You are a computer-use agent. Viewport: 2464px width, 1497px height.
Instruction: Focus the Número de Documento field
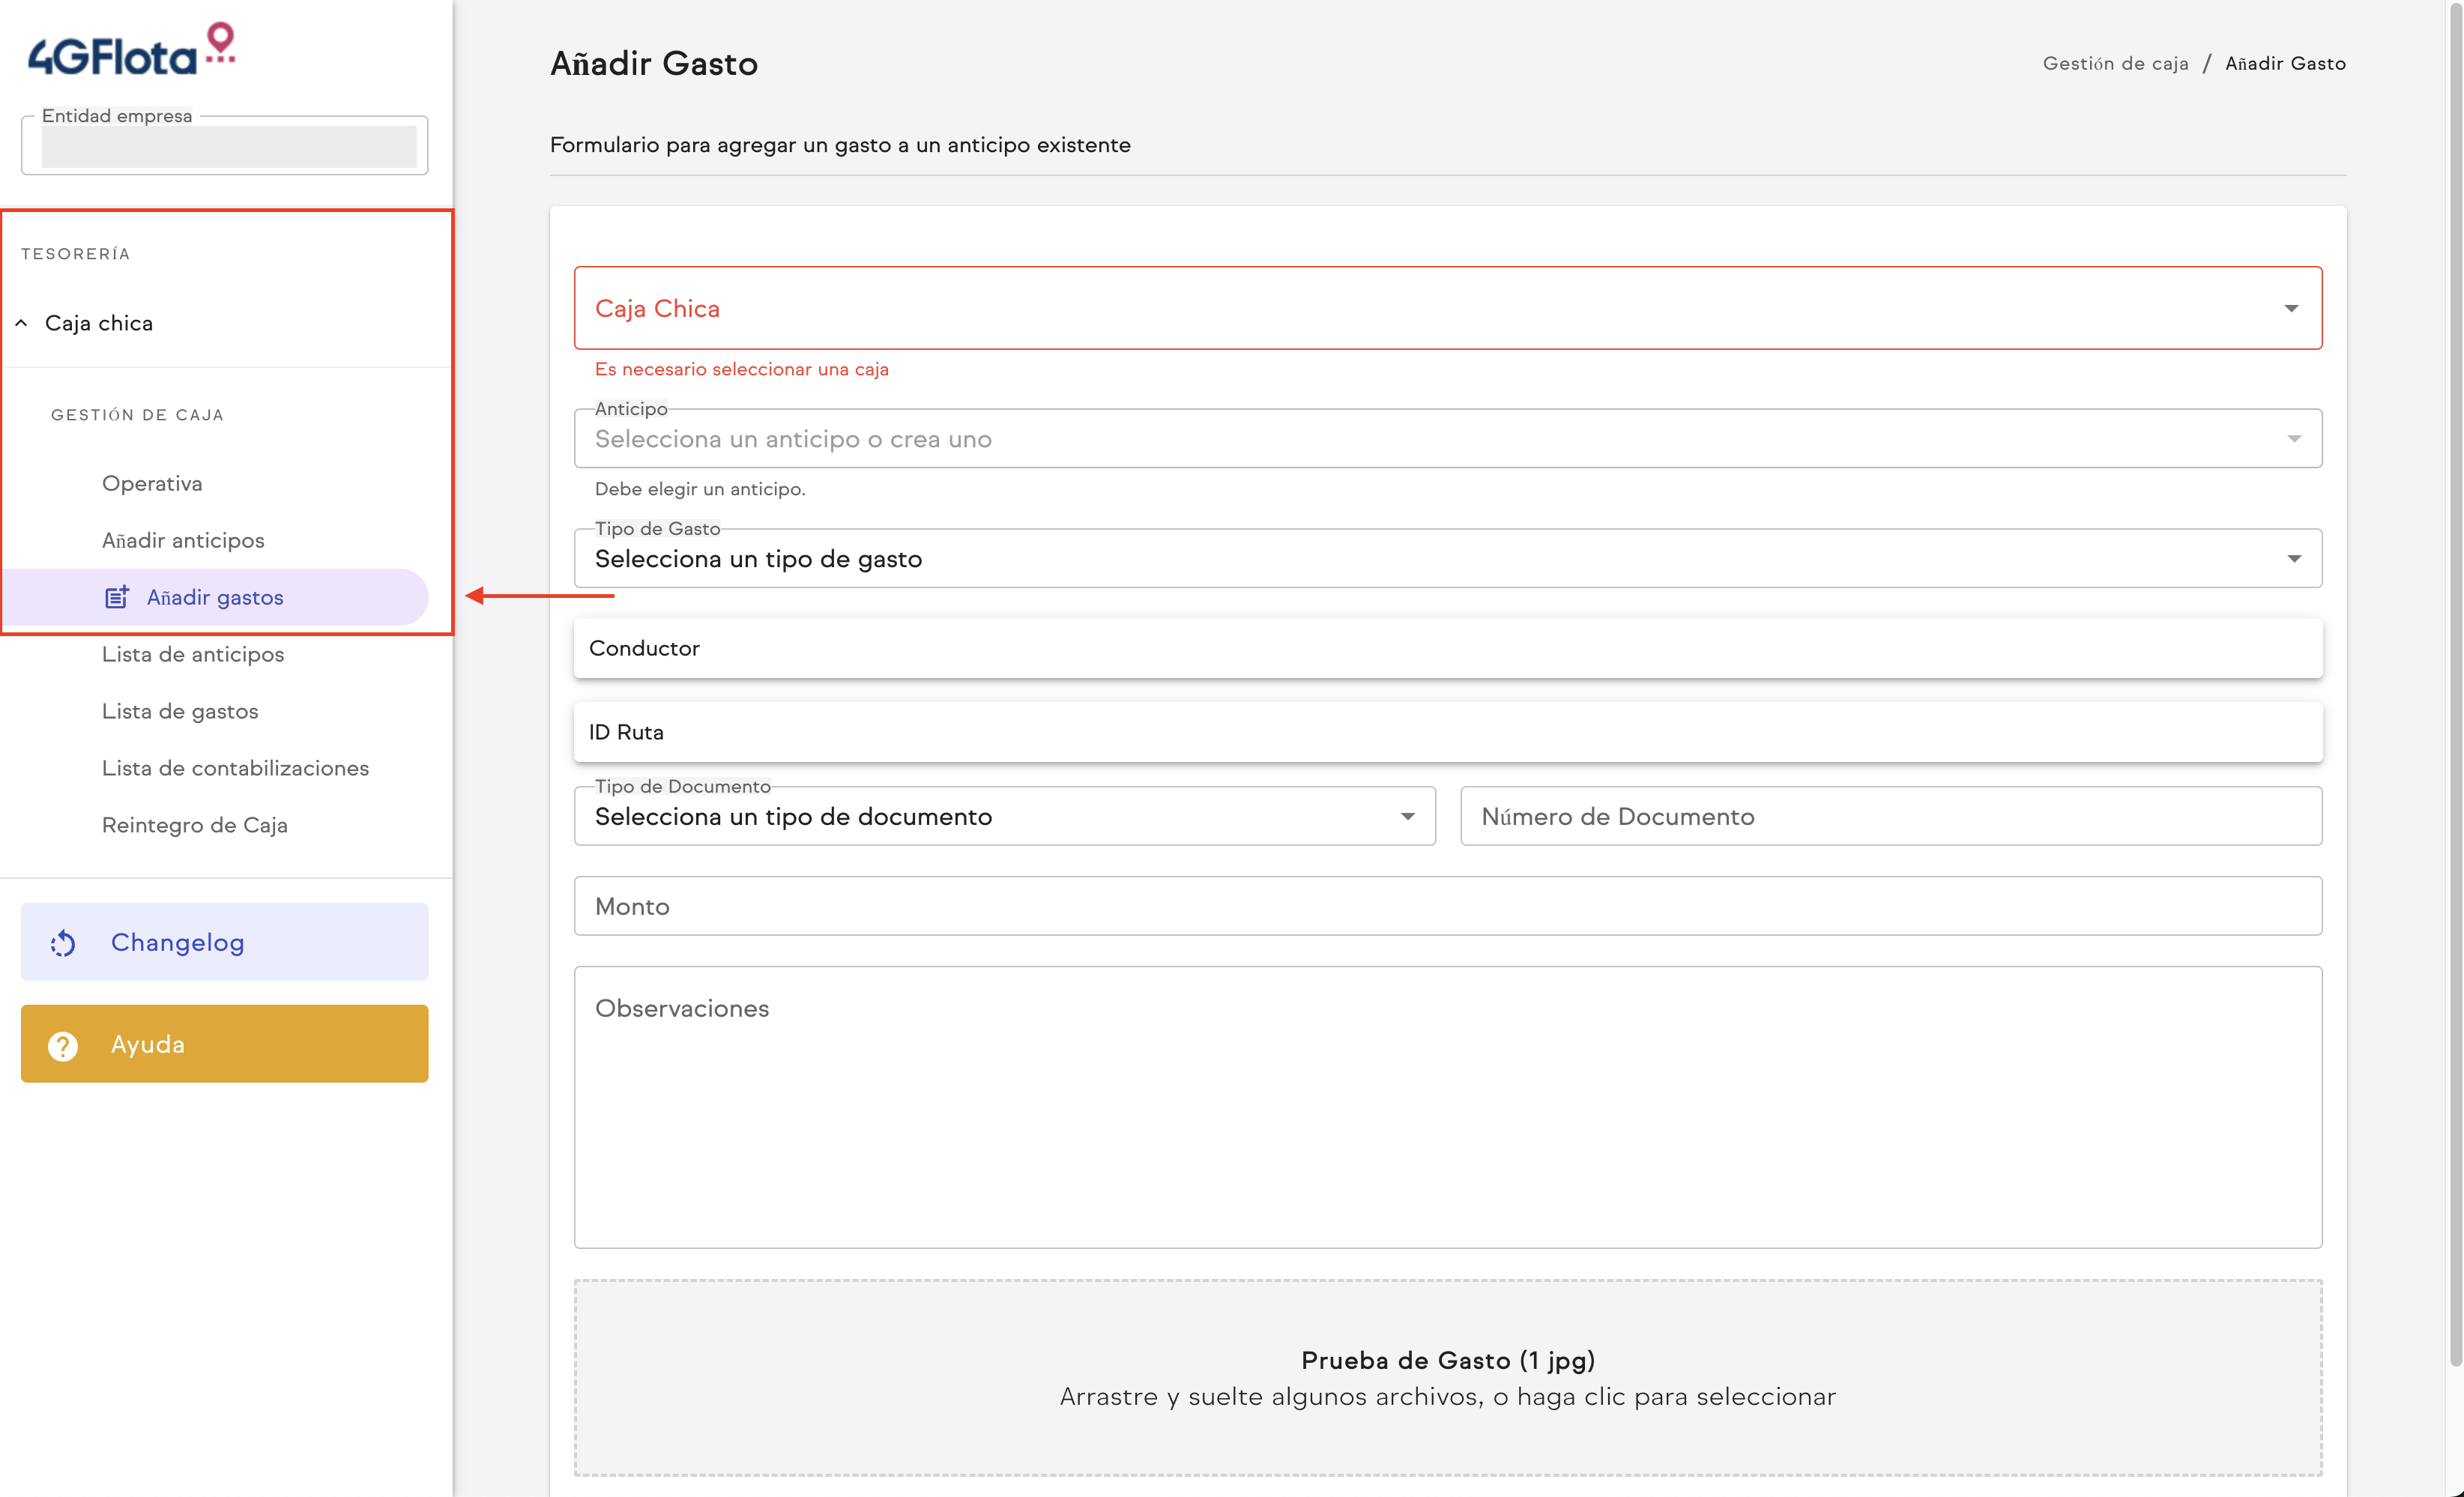(x=1890, y=817)
